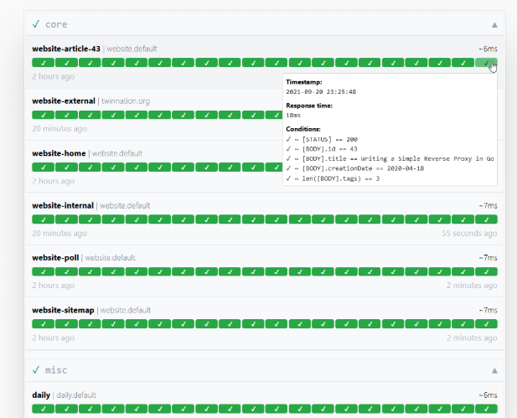Click '2 hours ago' under website-article-43
The width and height of the screenshot is (517, 418).
53,76
